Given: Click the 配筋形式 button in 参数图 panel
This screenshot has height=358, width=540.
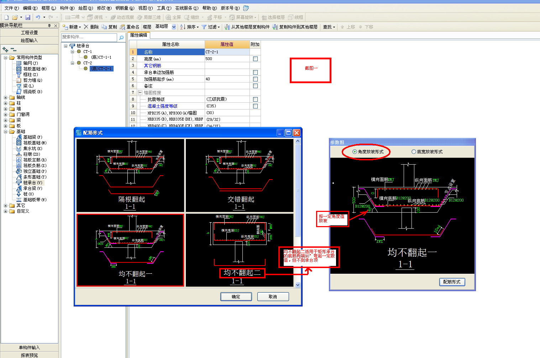Looking at the screenshot, I should click(452, 282).
